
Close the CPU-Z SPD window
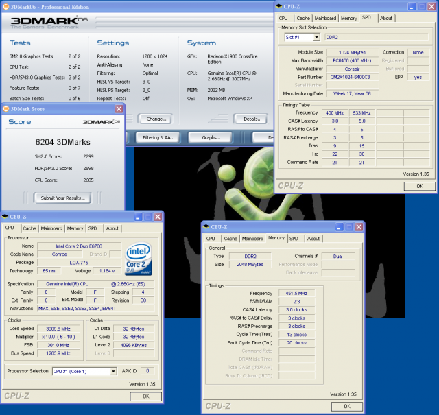click(431, 7)
